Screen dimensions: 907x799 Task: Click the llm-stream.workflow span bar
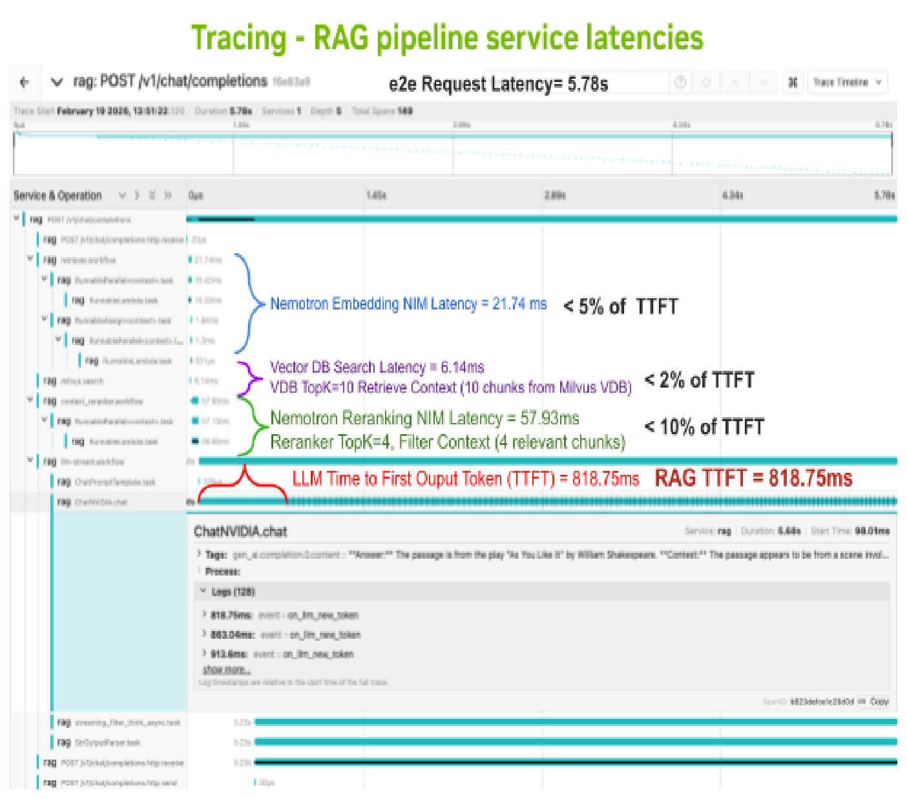[x=548, y=461]
